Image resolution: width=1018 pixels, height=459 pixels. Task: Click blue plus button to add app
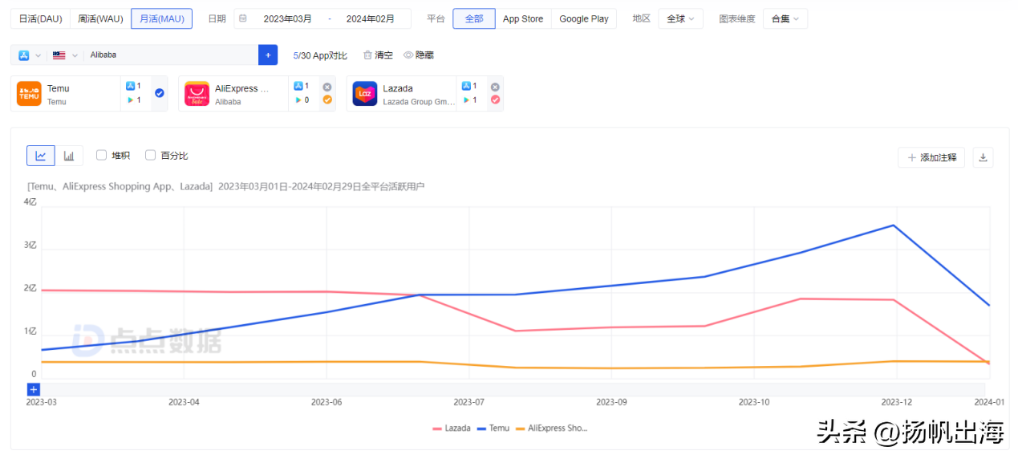268,55
